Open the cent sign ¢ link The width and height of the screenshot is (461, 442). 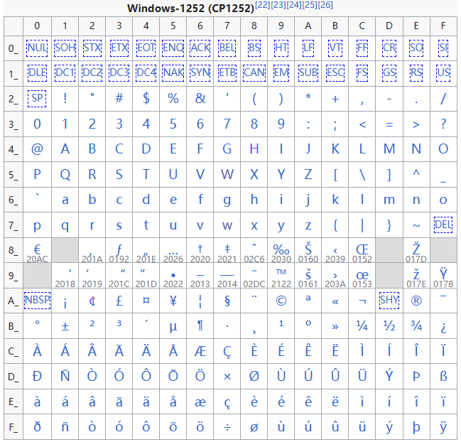(92, 301)
